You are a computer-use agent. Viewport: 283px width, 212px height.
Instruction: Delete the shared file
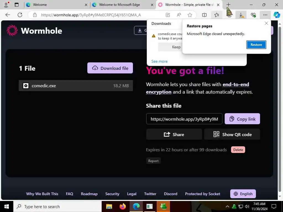click(238, 150)
